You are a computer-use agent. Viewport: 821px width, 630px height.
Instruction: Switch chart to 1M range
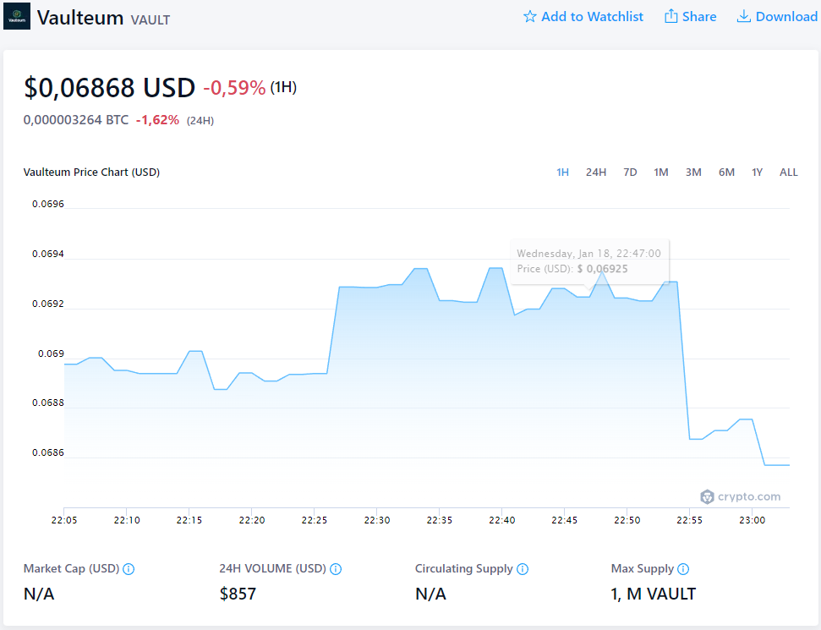tap(661, 173)
